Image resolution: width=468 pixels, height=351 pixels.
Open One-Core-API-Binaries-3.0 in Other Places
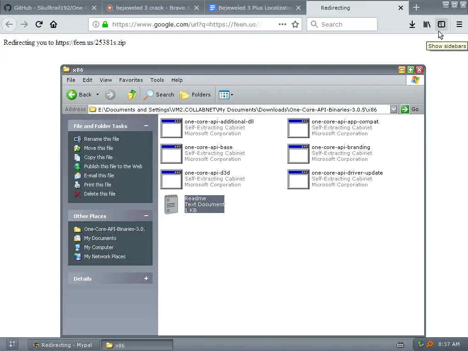click(114, 229)
